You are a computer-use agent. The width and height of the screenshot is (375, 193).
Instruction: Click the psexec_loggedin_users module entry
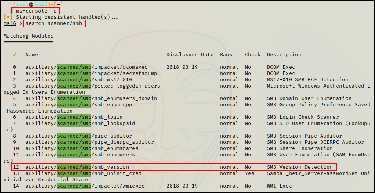92,86
